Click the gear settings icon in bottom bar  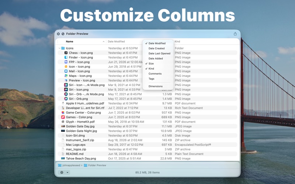pos(62,172)
